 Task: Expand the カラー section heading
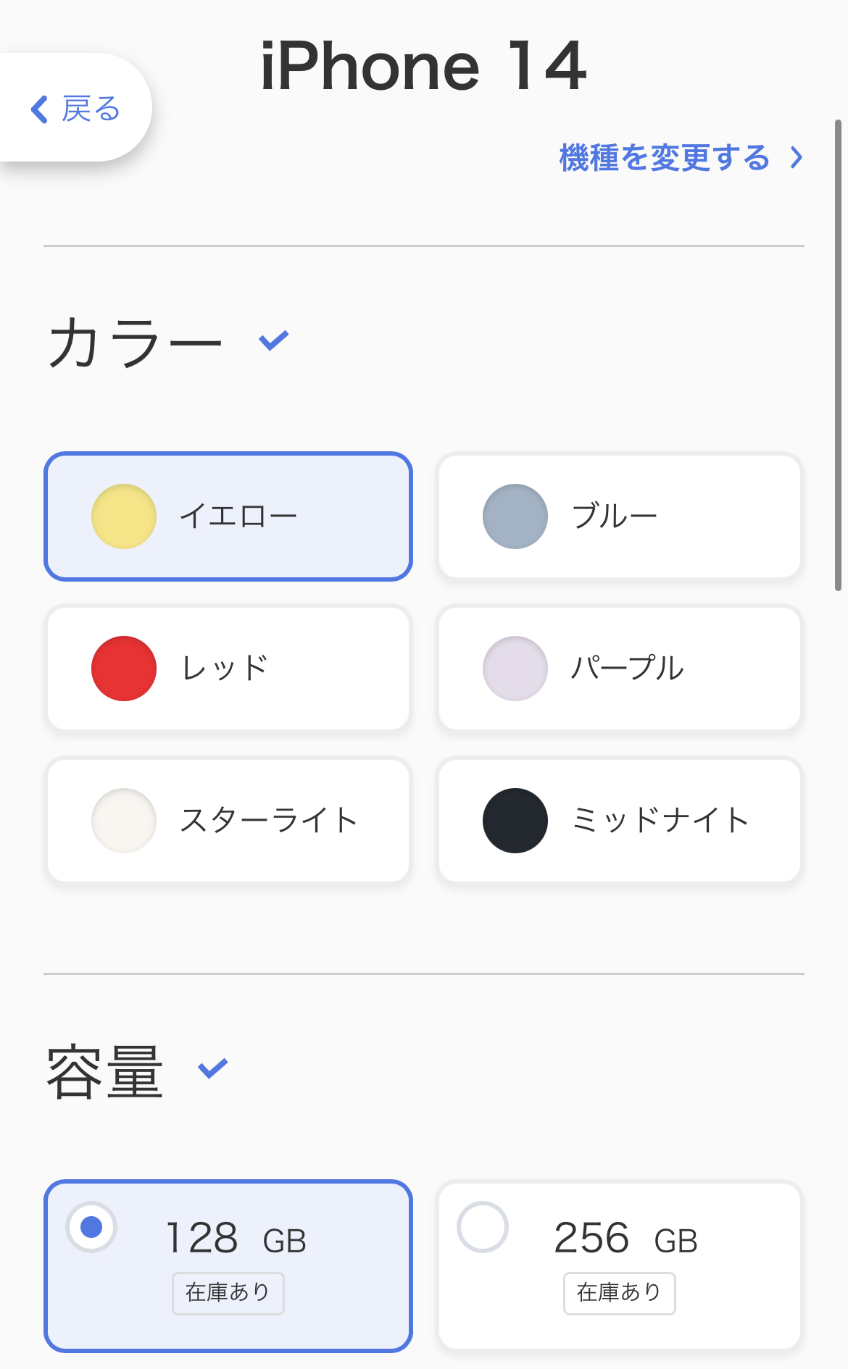tap(135, 342)
